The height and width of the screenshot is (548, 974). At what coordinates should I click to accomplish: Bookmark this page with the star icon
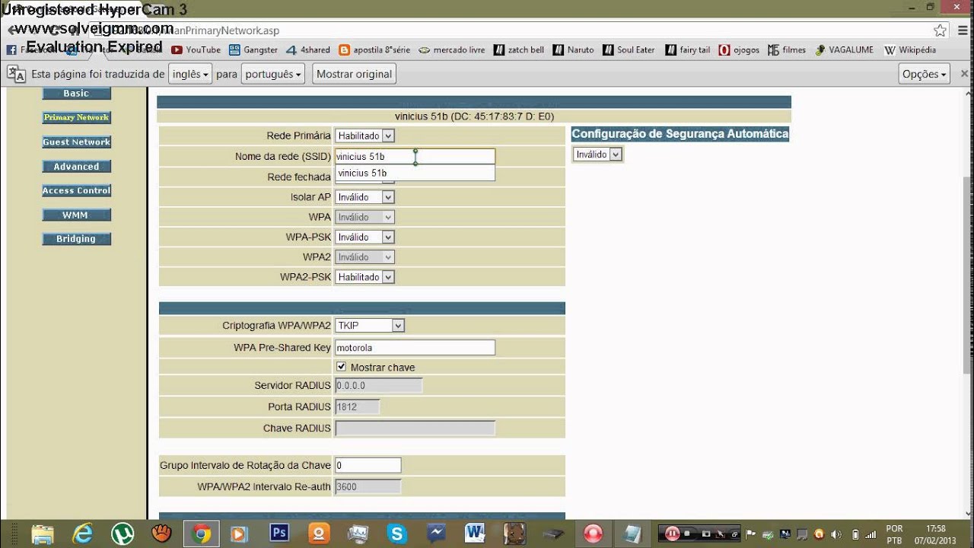[x=941, y=30]
